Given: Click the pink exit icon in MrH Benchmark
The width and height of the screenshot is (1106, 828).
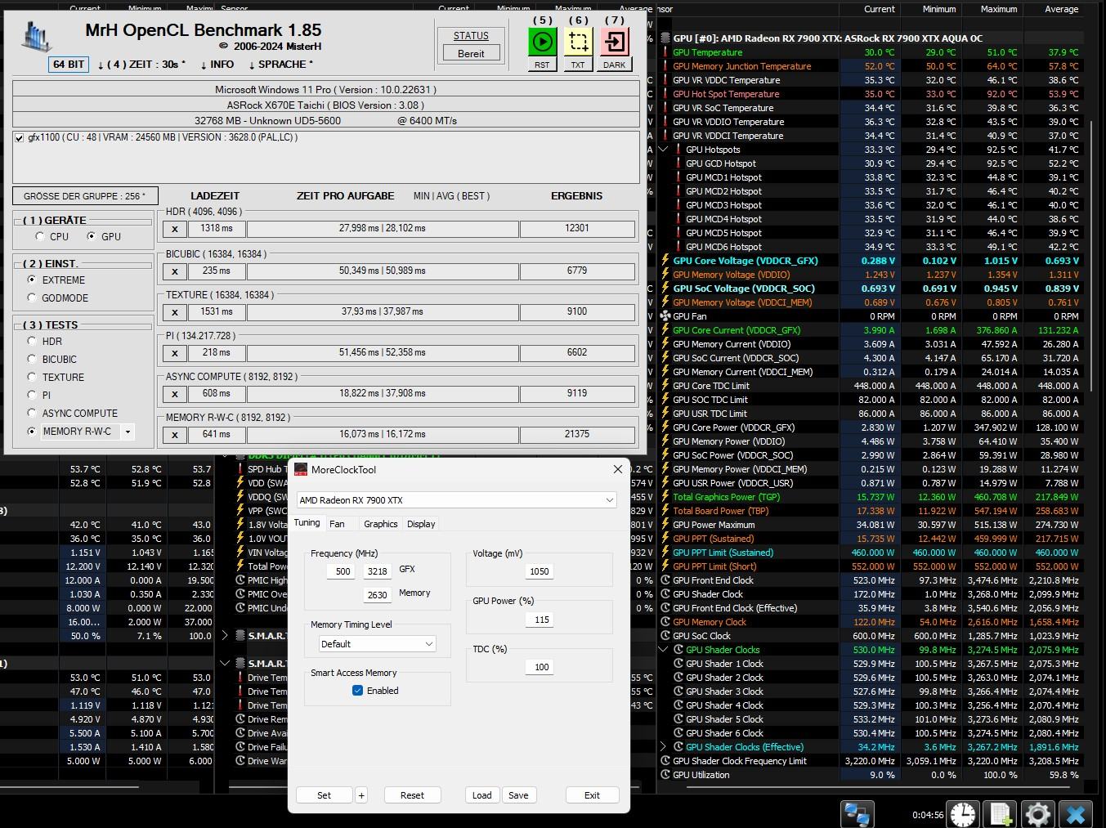Looking at the screenshot, I should (x=614, y=42).
